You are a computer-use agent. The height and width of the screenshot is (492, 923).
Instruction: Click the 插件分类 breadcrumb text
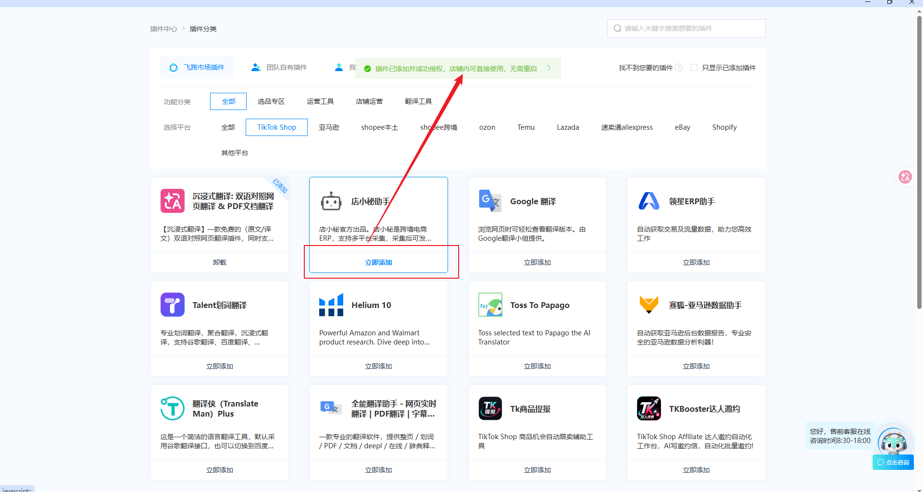pyautogui.click(x=203, y=29)
